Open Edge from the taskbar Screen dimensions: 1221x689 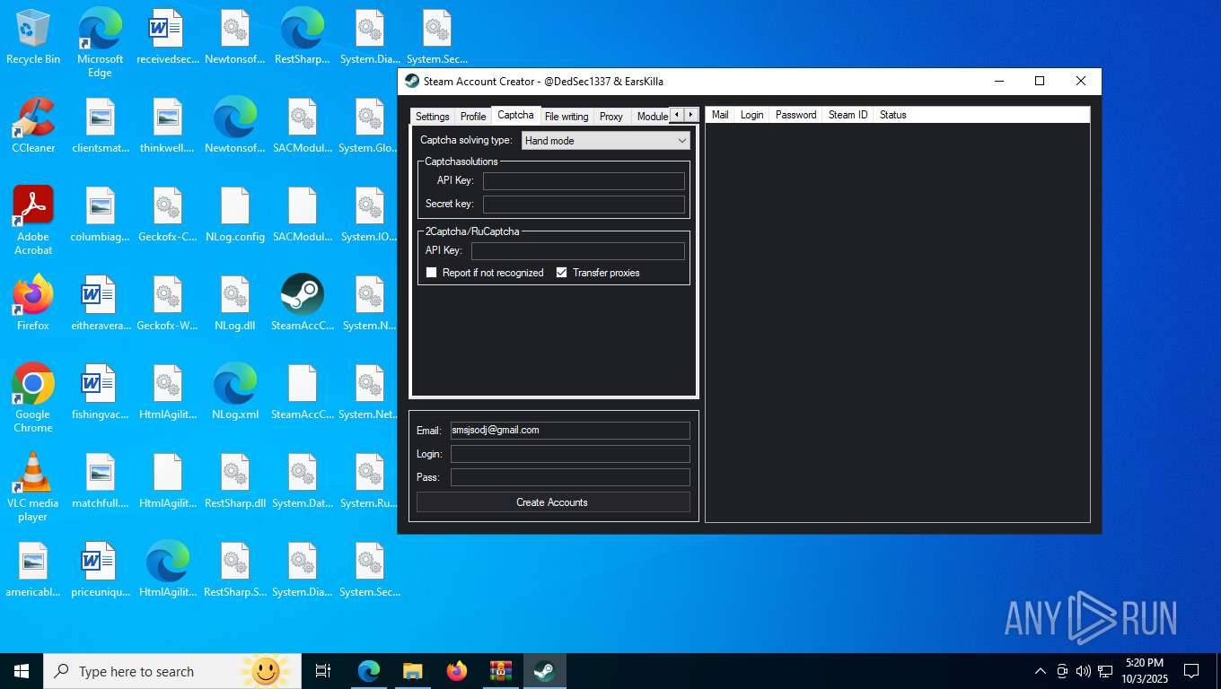(369, 671)
